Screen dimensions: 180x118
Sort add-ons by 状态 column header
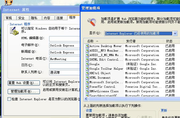(171, 41)
